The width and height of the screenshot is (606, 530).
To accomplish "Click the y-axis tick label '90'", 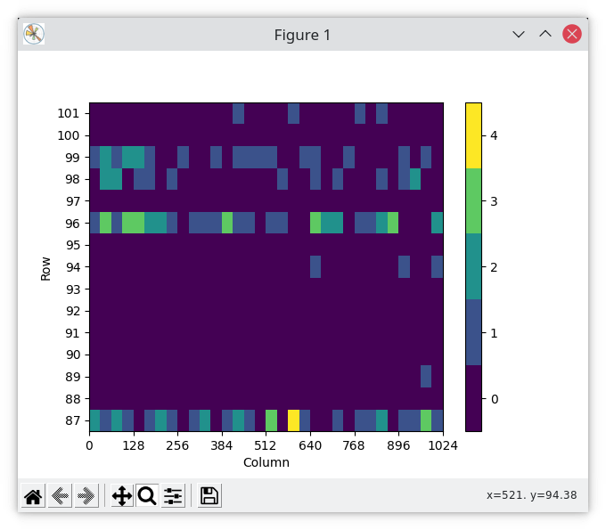I will 72,355.
